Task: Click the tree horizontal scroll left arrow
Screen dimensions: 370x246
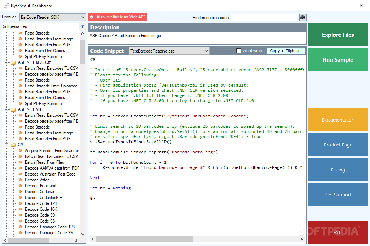Action: (x=5, y=240)
